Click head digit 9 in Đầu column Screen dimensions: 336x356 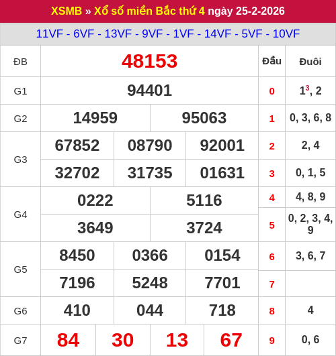coord(271,341)
